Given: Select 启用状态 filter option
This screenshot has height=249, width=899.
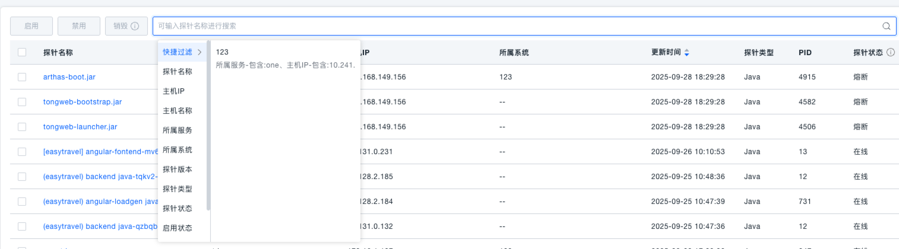Looking at the screenshot, I should click(x=178, y=228).
